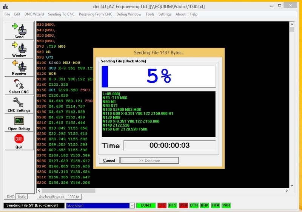
Task: Open the Select CNC tool
Action: coord(19,86)
